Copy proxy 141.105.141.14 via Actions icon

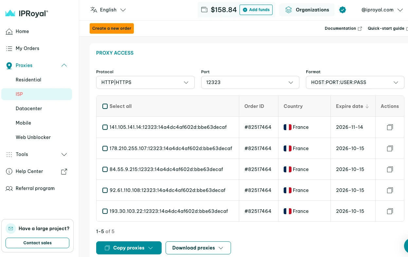point(390,127)
